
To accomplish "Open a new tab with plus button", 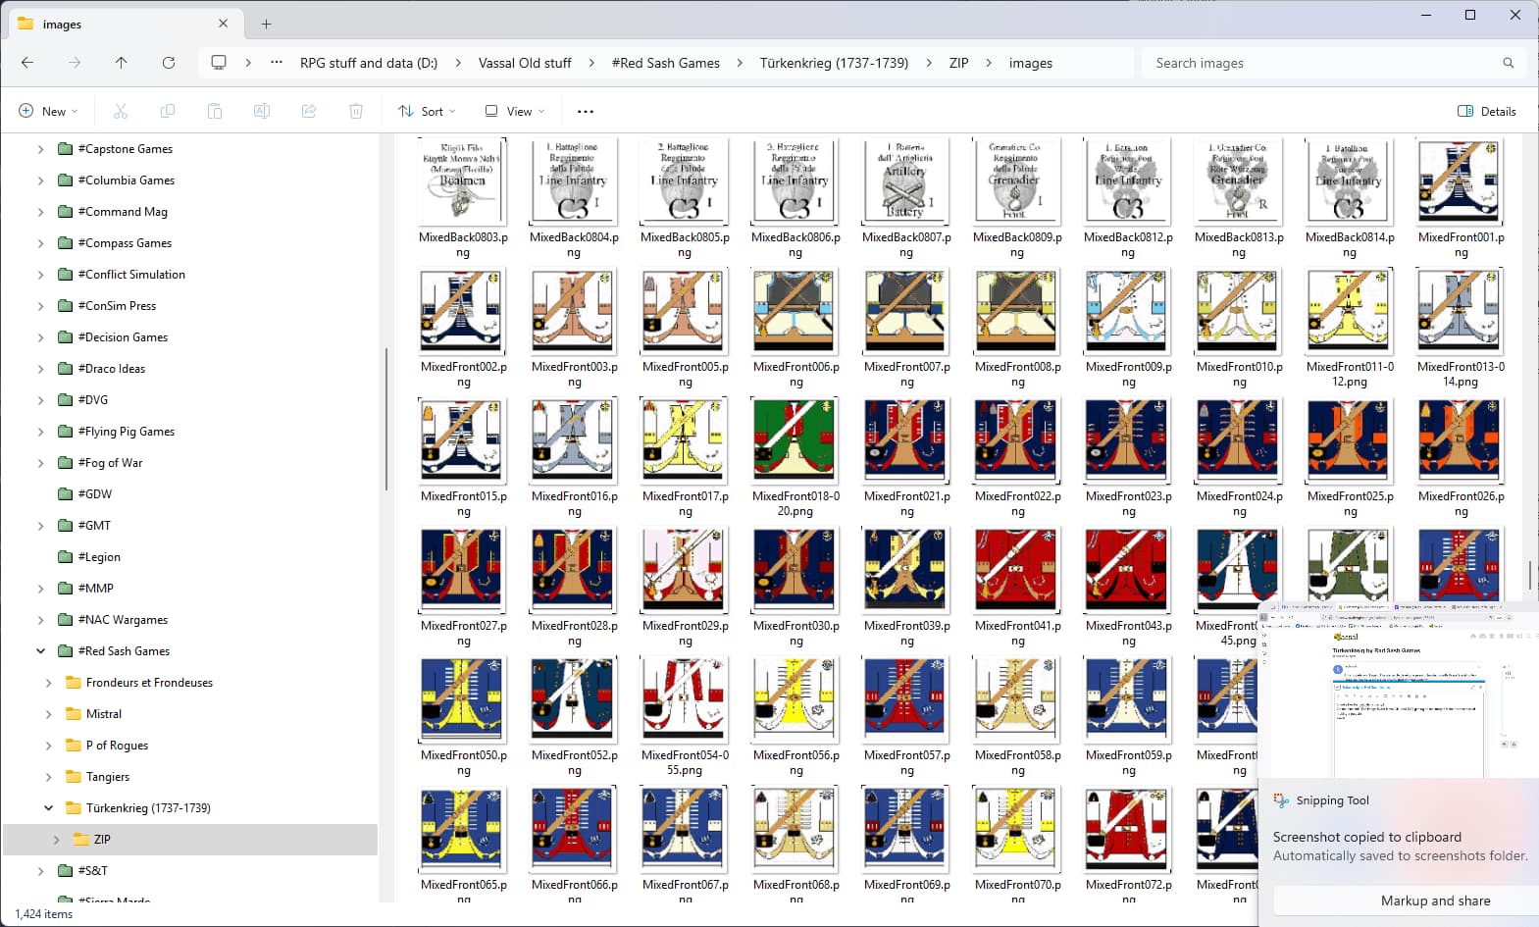I will pos(266,24).
